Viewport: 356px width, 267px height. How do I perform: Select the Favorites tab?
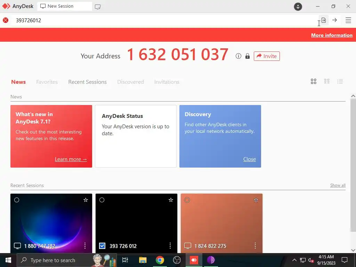tap(47, 82)
